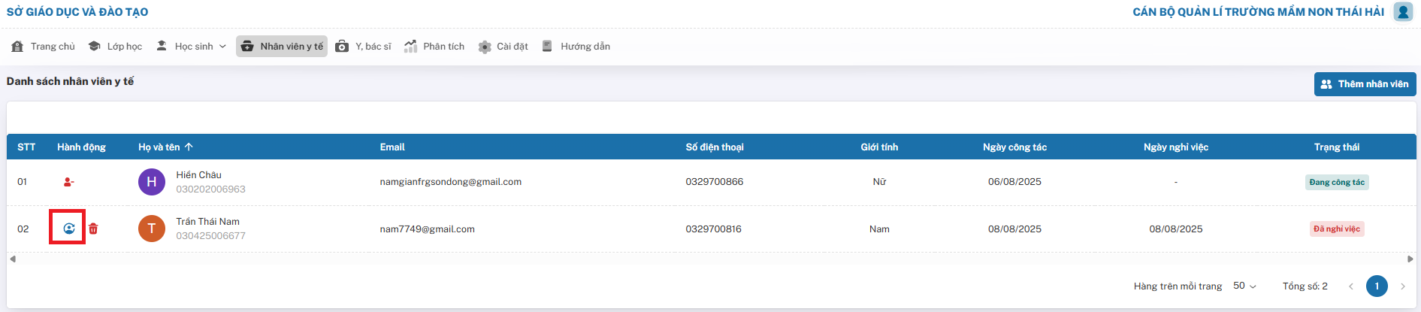Click the Thêm nhân viên button

(x=1365, y=84)
